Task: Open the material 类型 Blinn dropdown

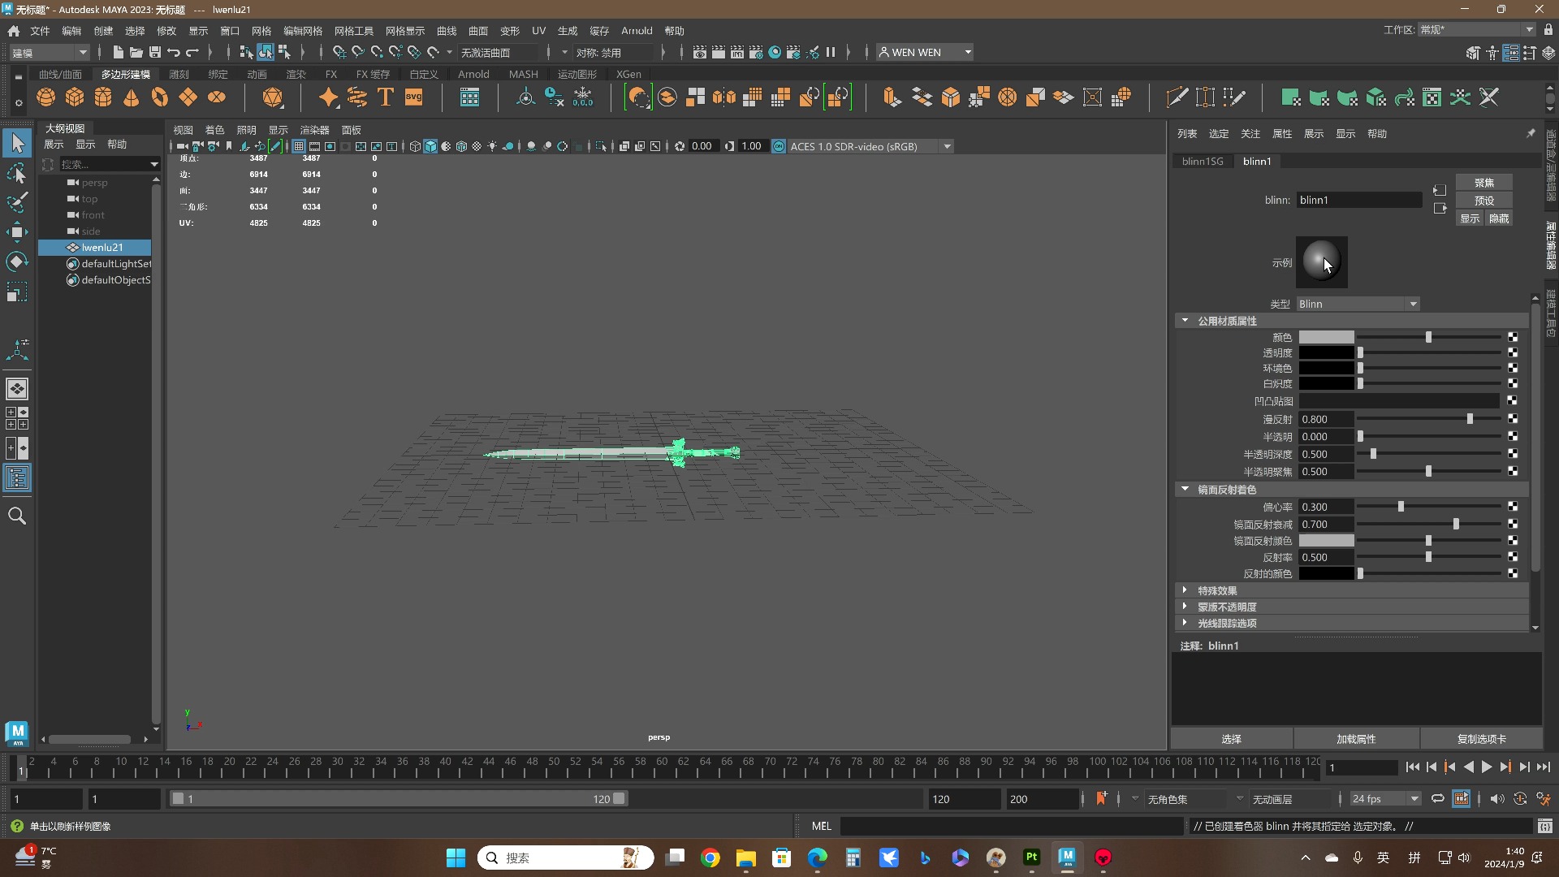Action: (x=1358, y=304)
